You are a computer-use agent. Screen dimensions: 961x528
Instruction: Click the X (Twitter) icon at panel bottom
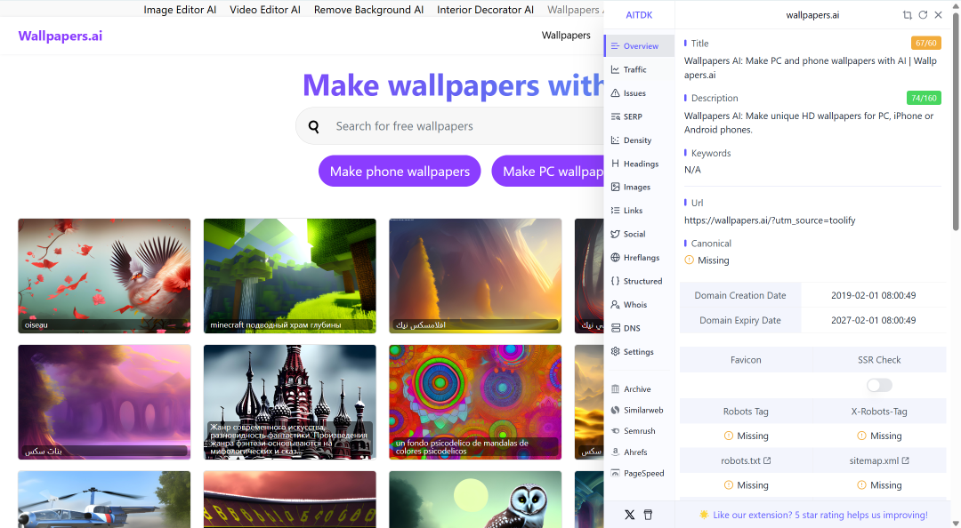click(x=629, y=515)
